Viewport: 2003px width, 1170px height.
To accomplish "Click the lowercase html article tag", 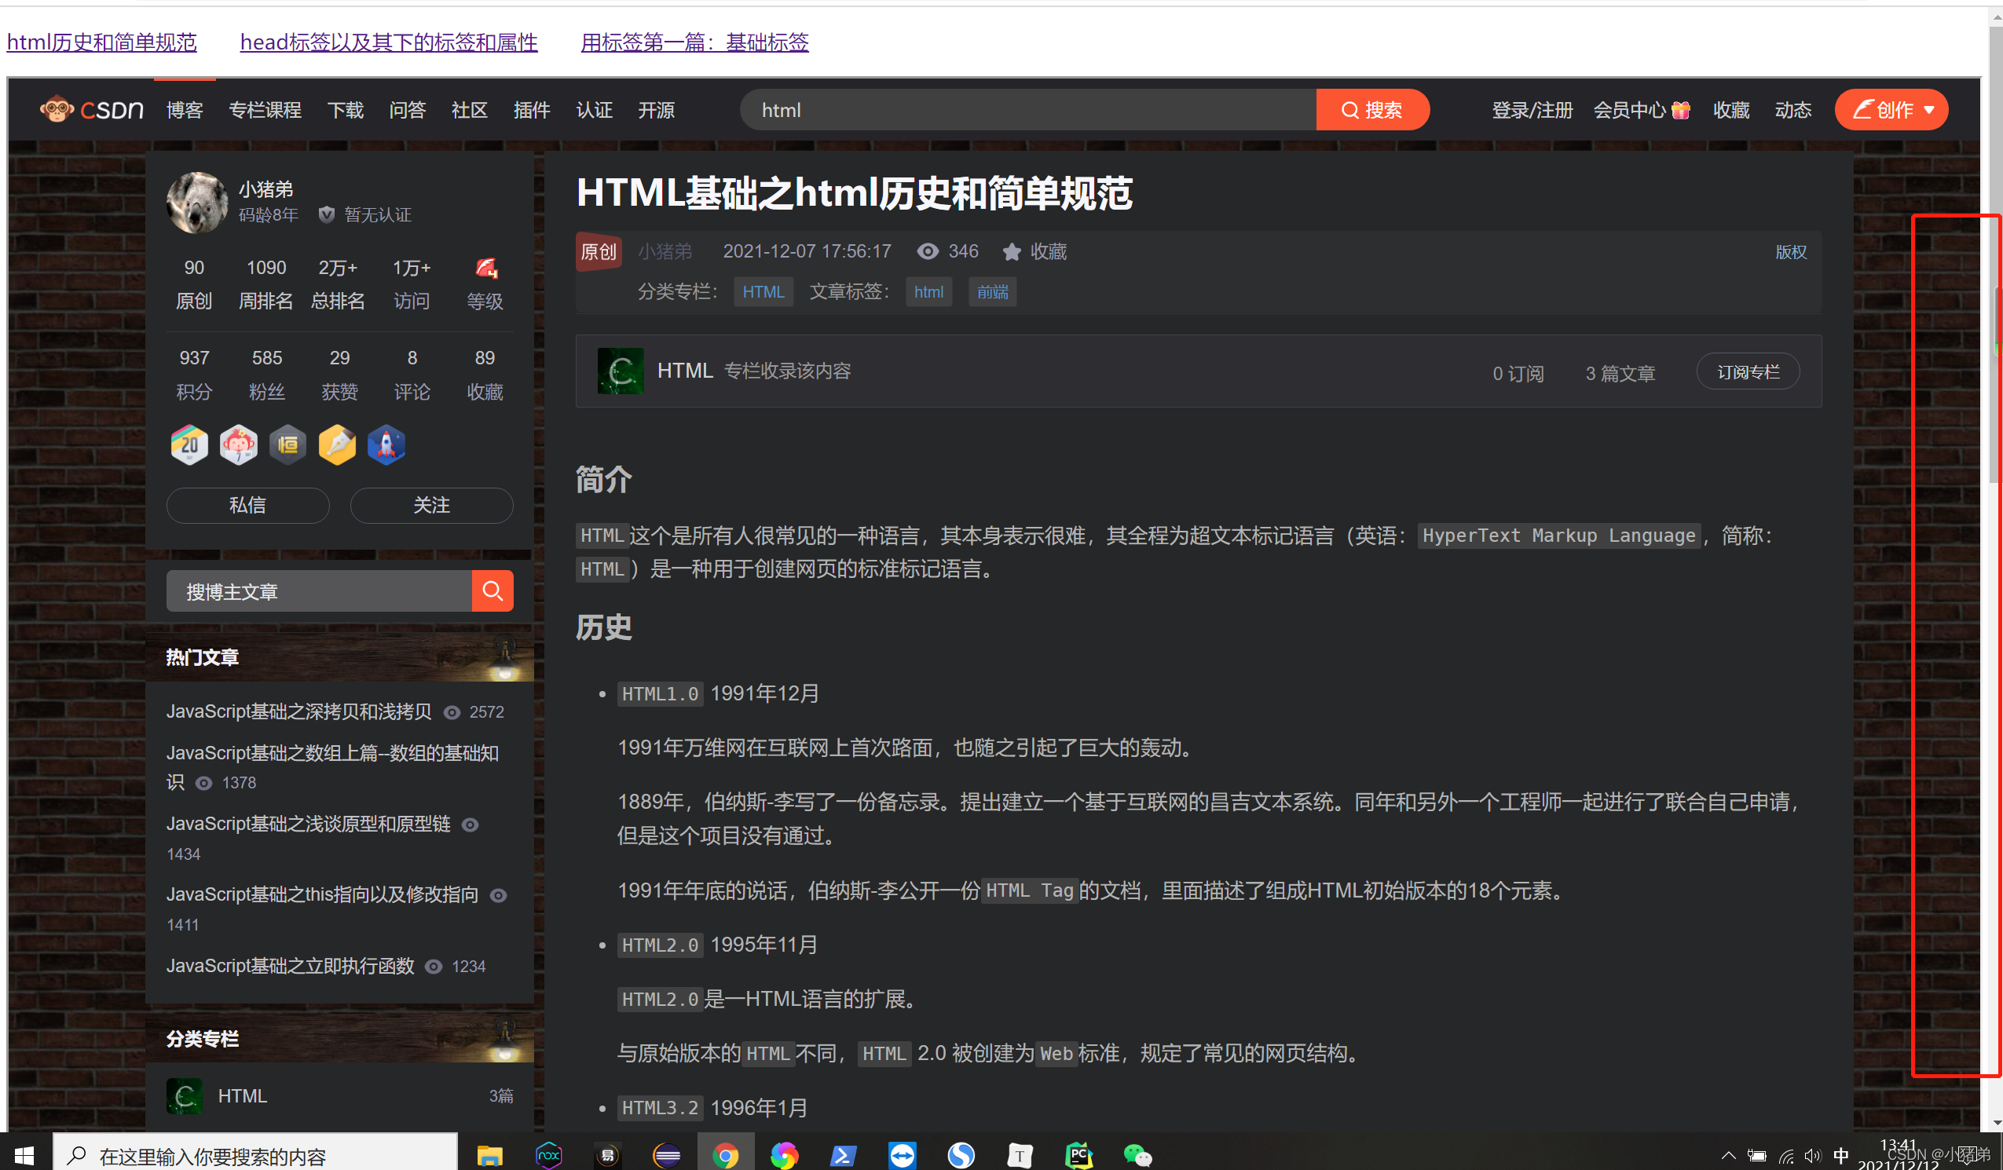I will (x=928, y=291).
